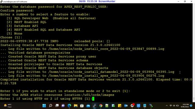Click '/u01/ords/images' static resources path
The height and width of the screenshot is (109, 195).
click(98, 95)
